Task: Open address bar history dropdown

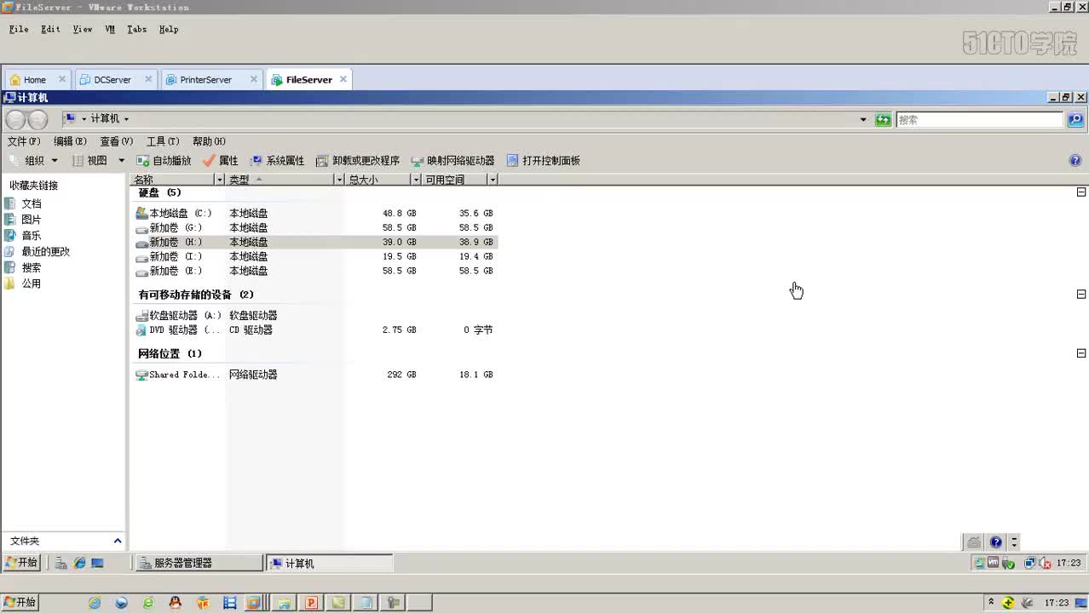Action: 863,120
